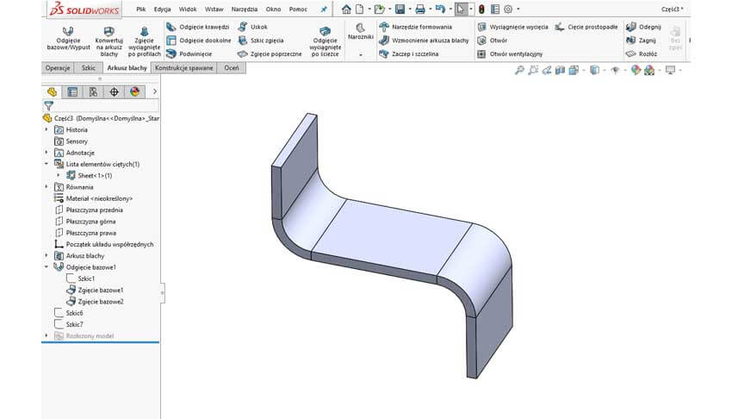The image size is (732, 419).
Task: Open dropdown arrow next to Options gear
Action: click(x=518, y=9)
